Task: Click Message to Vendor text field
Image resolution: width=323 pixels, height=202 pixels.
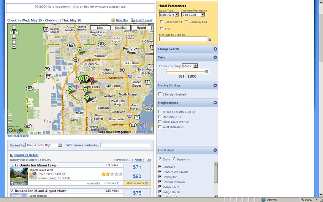Action: pos(183,39)
